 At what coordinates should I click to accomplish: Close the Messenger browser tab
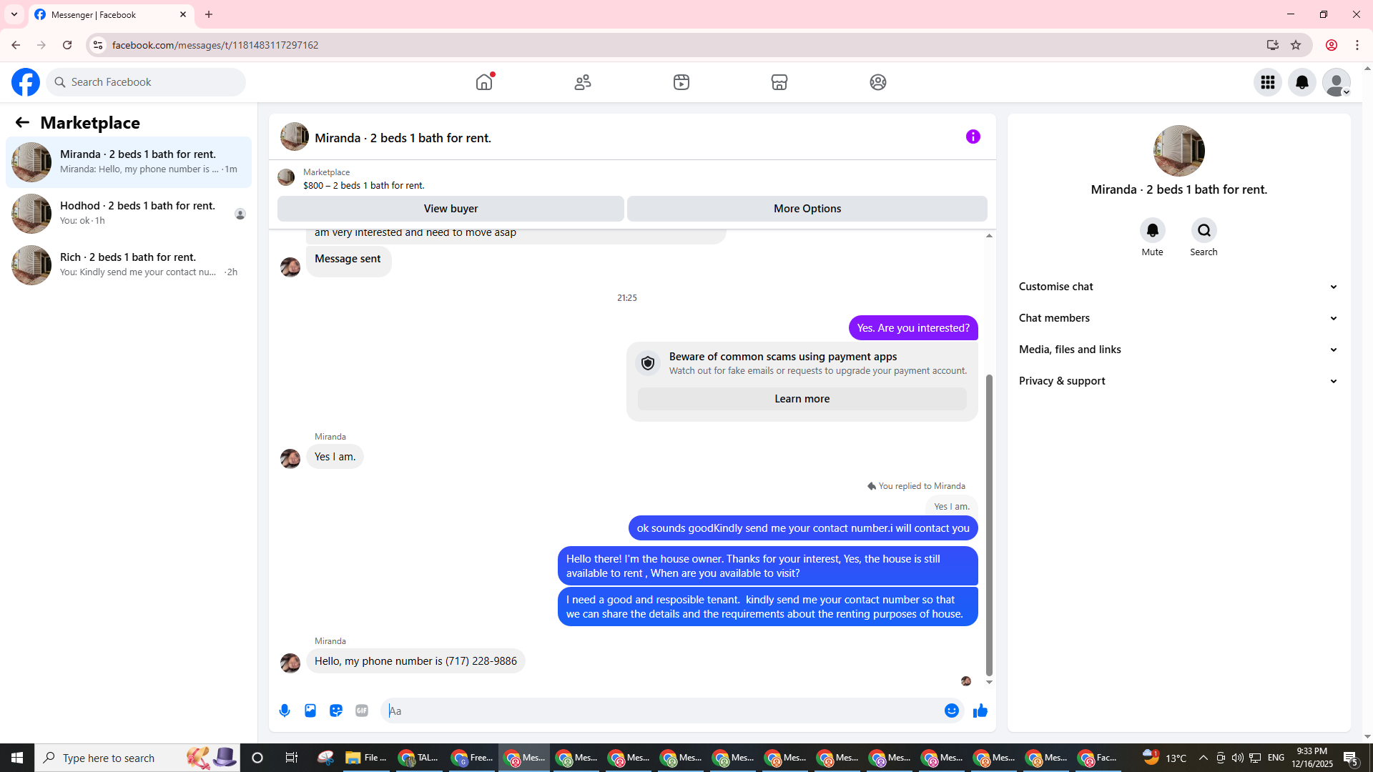click(183, 14)
